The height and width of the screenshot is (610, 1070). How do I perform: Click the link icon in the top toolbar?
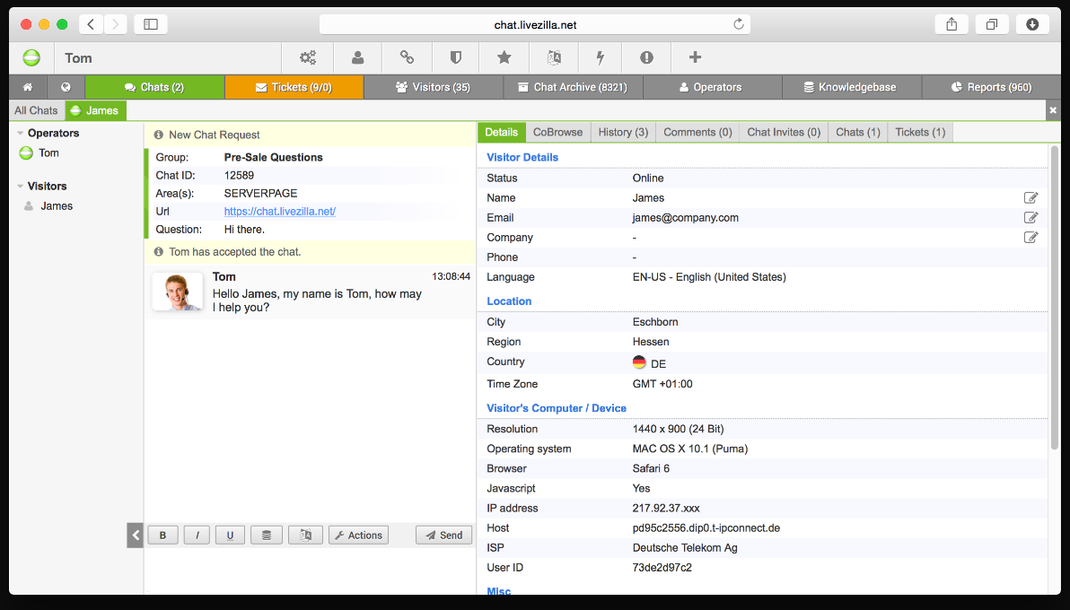[x=406, y=57]
